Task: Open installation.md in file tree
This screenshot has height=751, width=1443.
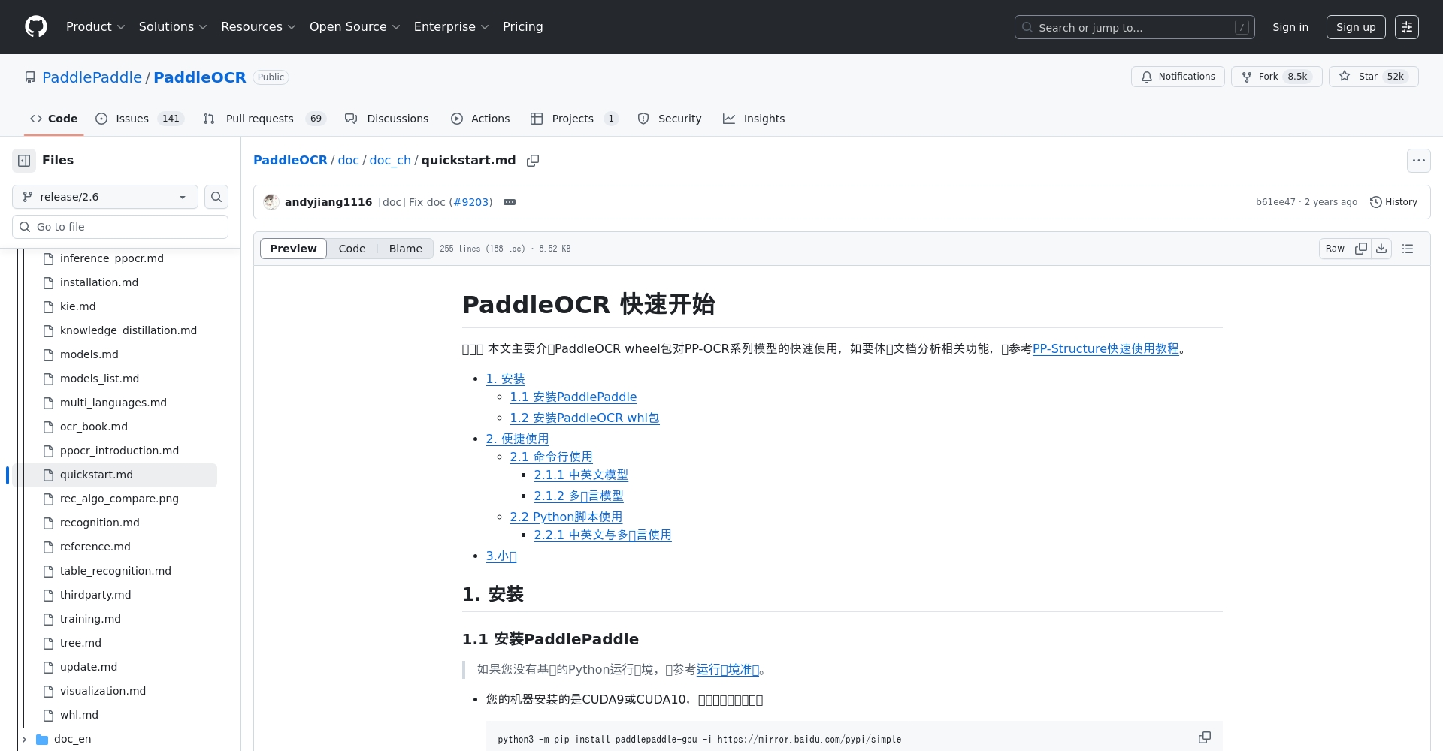Action: pos(99,282)
